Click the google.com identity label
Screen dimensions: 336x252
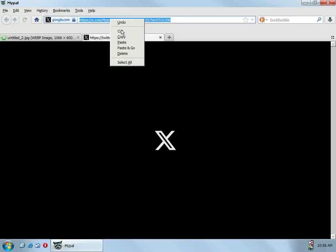61,20
